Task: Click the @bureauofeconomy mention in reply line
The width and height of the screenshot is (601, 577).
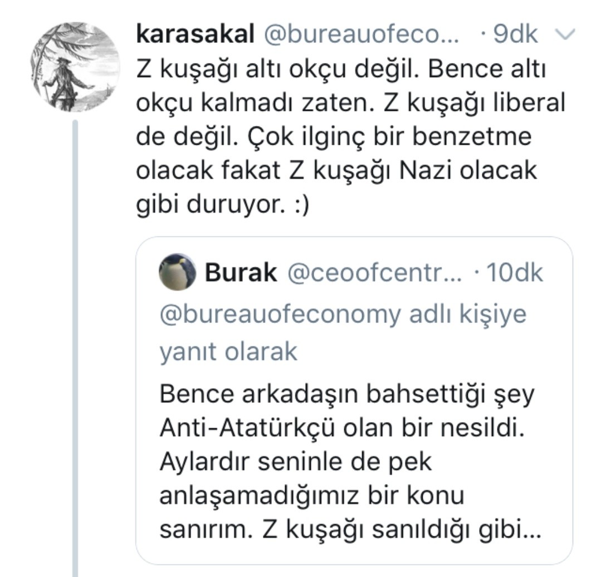Action: pyautogui.click(x=279, y=314)
